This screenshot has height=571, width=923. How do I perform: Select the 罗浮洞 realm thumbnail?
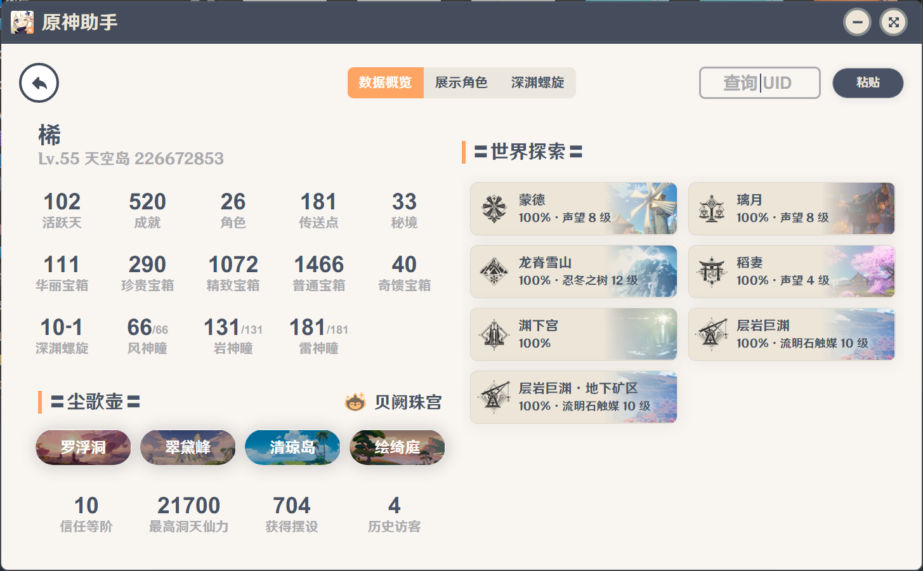pos(83,447)
